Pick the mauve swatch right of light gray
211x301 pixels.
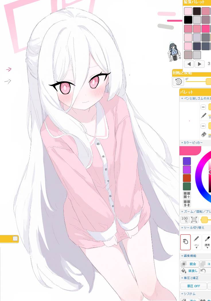point(206,20)
